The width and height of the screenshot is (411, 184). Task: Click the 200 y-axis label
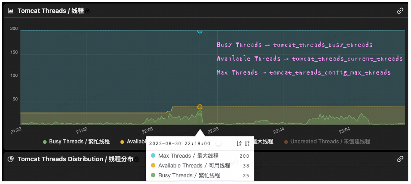pos(14,29)
